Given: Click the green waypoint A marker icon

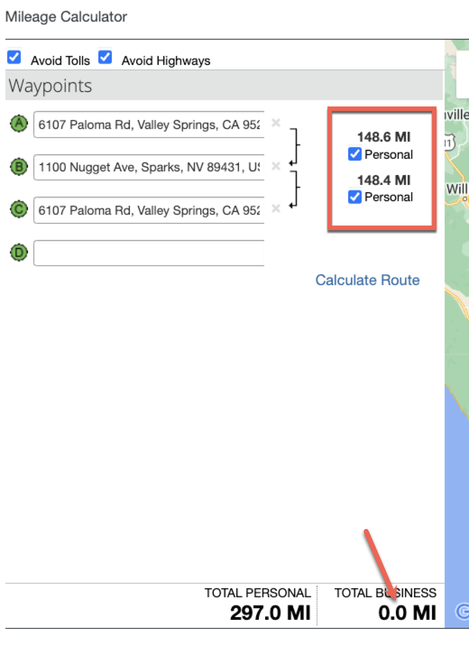Looking at the screenshot, I should (x=19, y=124).
